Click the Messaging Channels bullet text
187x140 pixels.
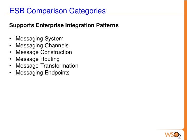(x=42, y=45)
